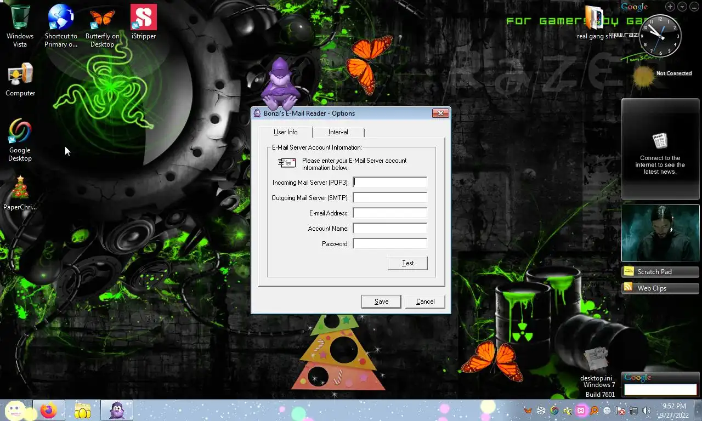Click the Cancel button
Image resolution: width=702 pixels, height=421 pixels.
tap(425, 301)
